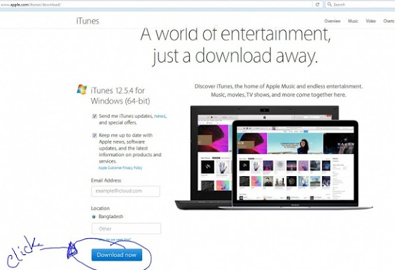Select the Bangladesh location radio button
The height and width of the screenshot is (270, 395).
(x=94, y=216)
